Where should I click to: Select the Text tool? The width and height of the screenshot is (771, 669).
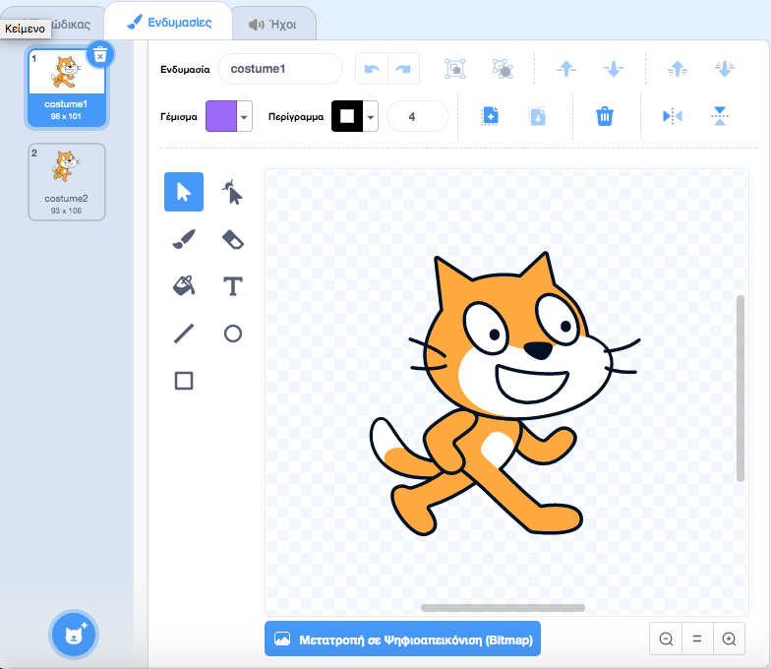point(233,286)
